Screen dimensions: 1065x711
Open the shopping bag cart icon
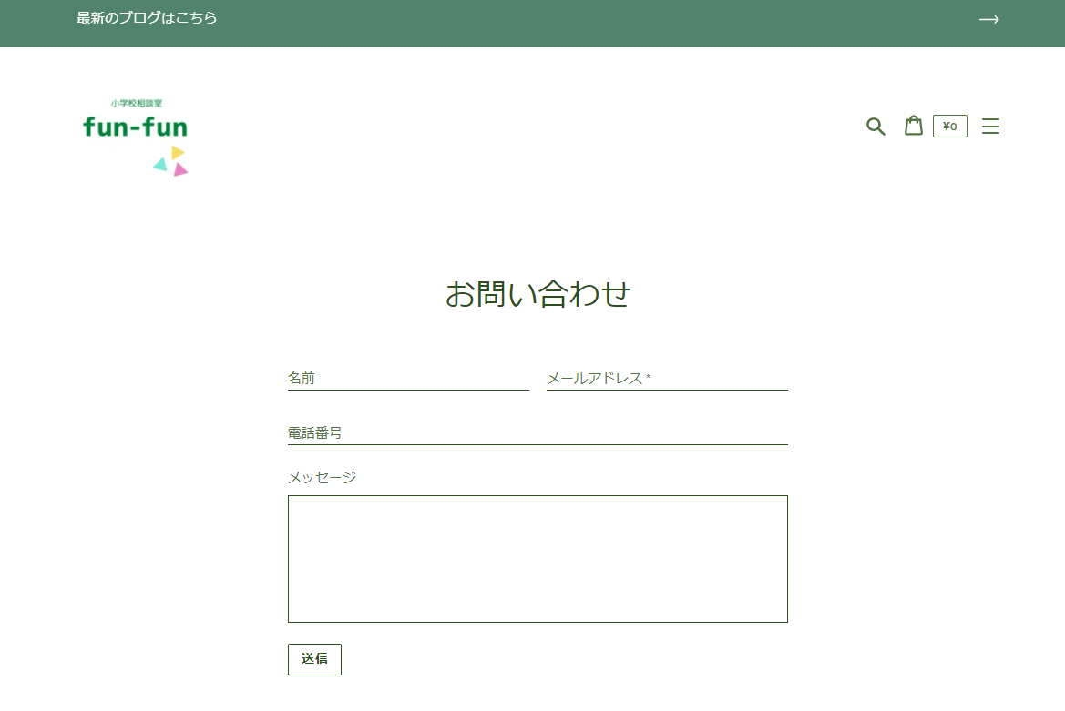(x=914, y=126)
